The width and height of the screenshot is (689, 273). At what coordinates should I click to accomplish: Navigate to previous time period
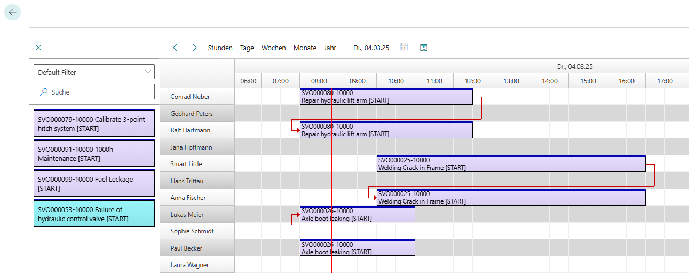[175, 48]
